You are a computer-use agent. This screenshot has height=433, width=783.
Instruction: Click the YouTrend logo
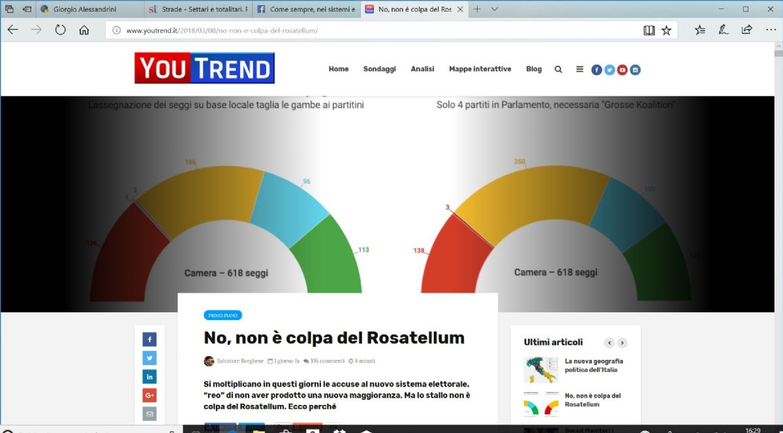[204, 68]
